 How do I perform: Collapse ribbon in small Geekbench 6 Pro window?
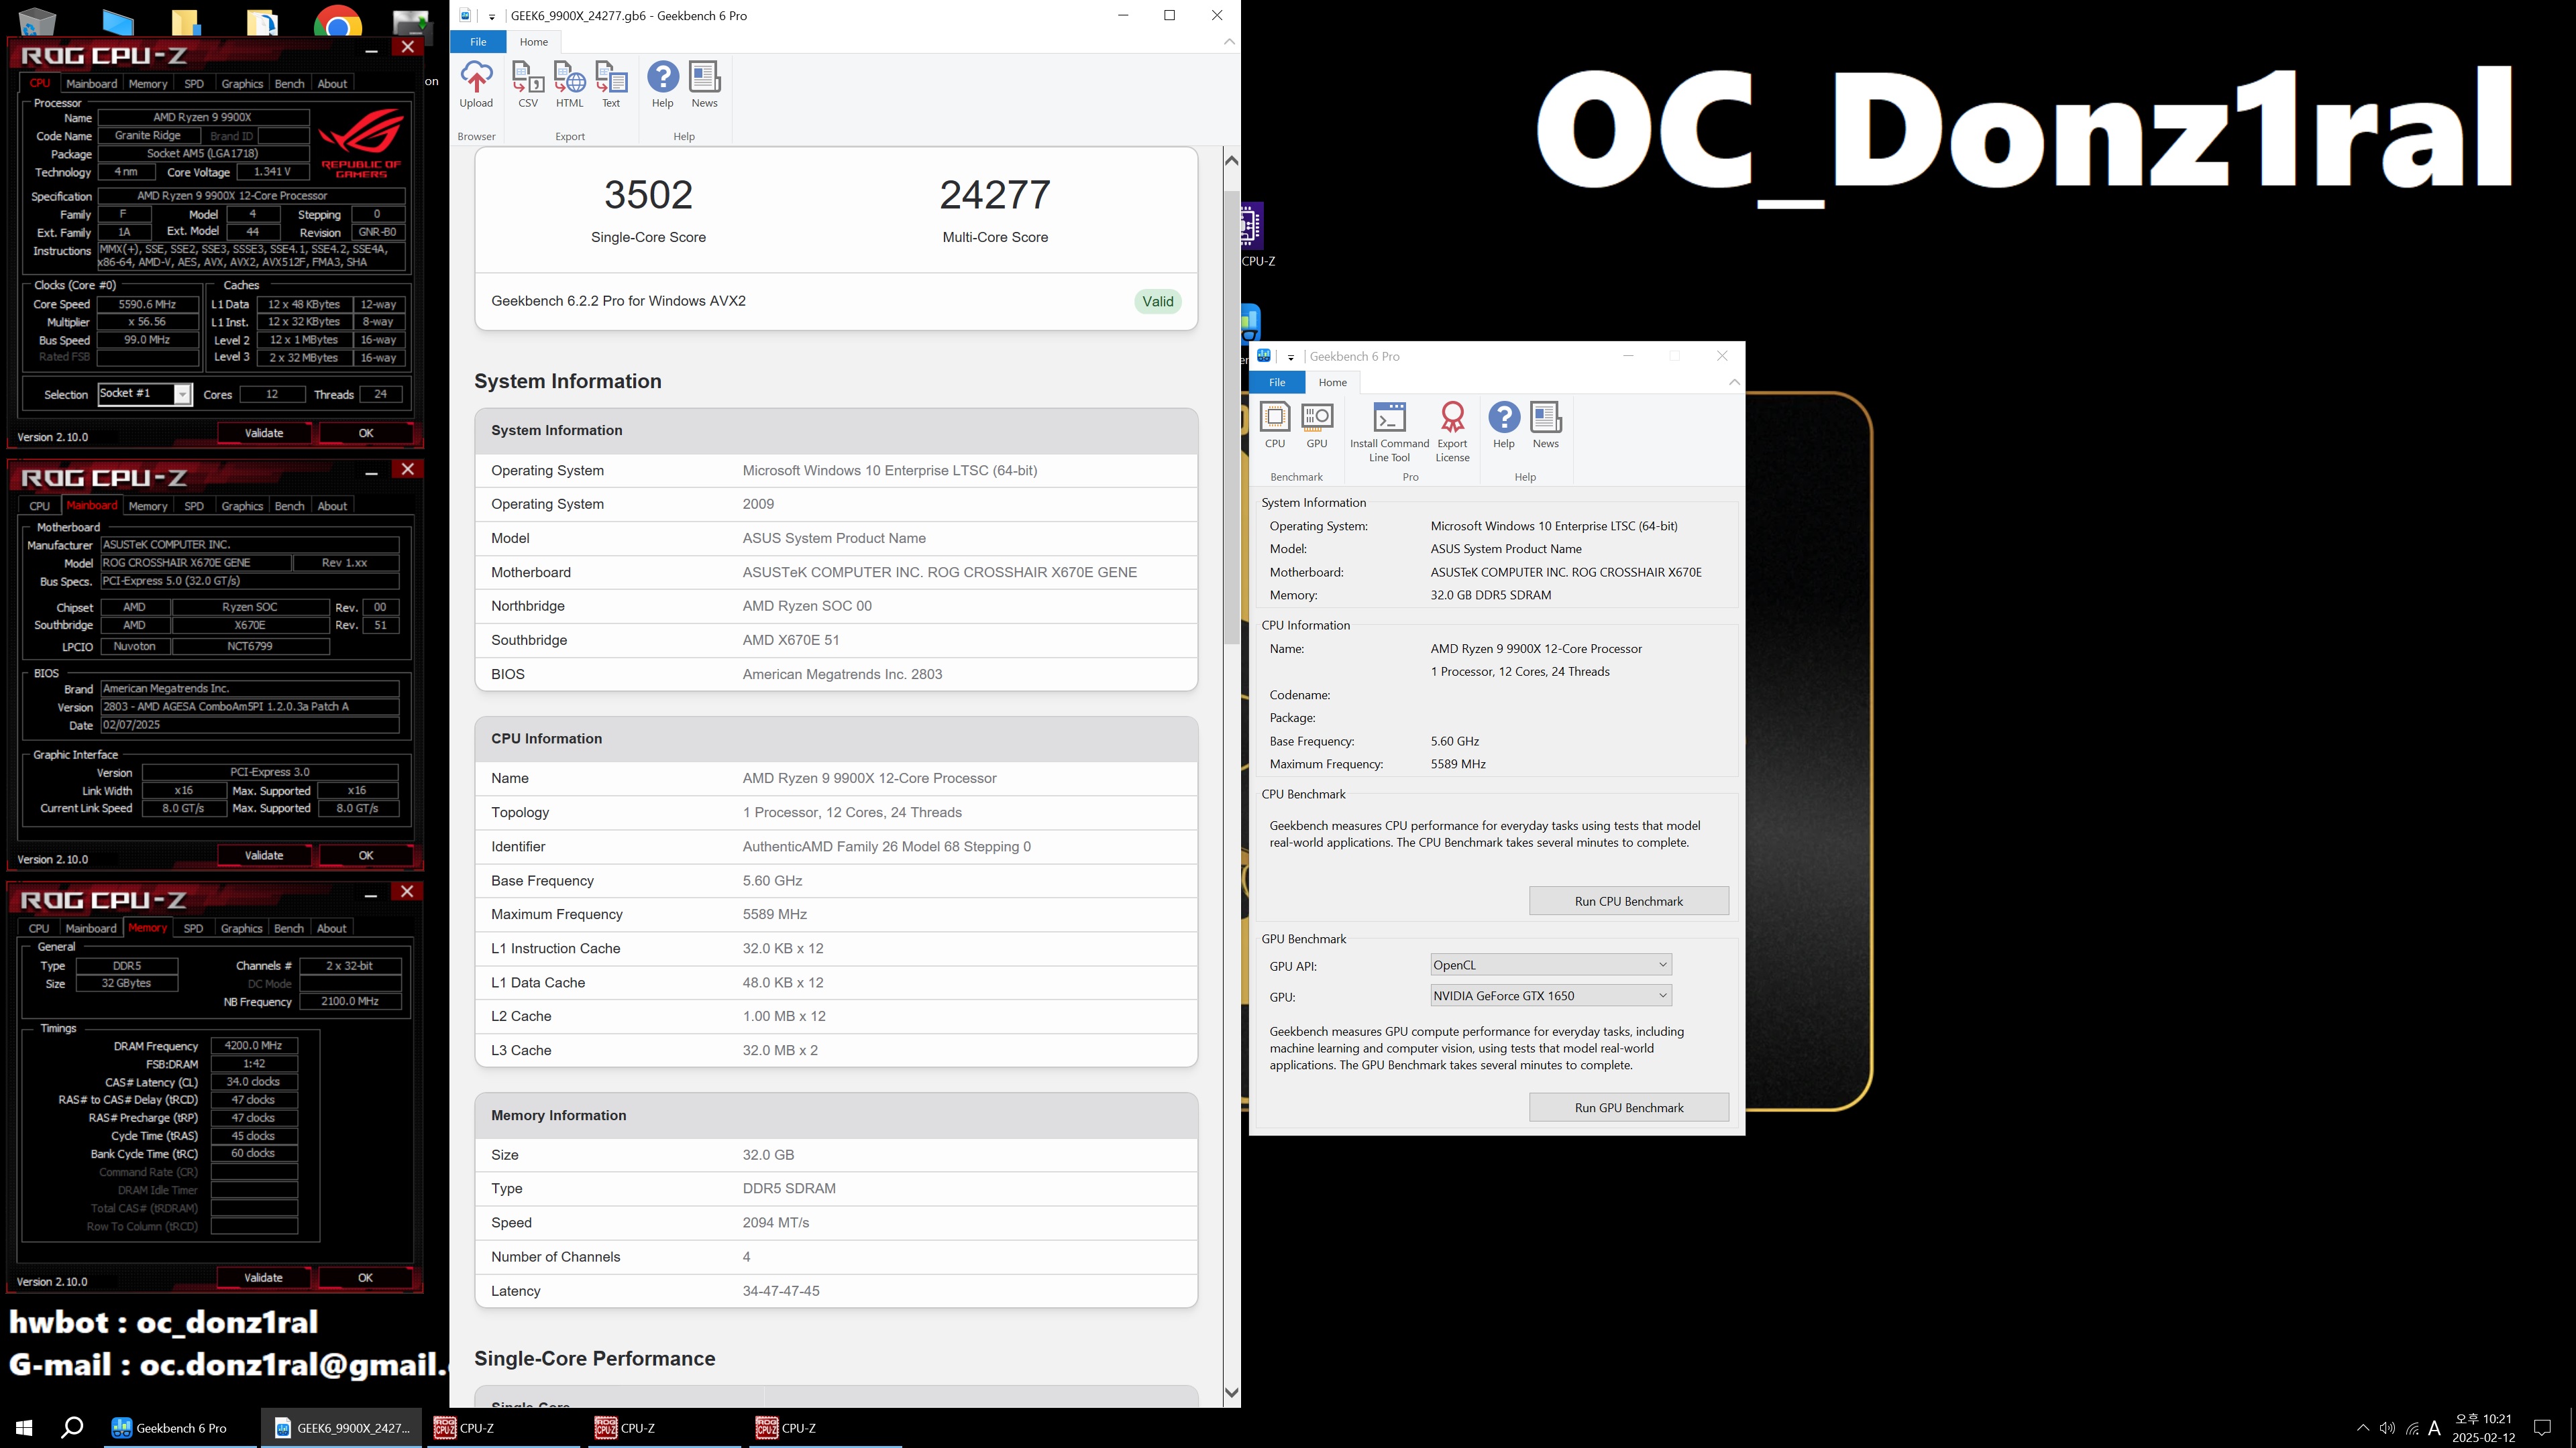tap(1734, 383)
